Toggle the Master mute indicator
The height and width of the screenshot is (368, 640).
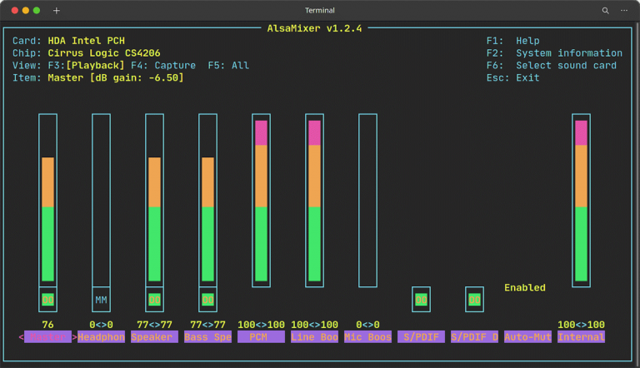point(47,300)
